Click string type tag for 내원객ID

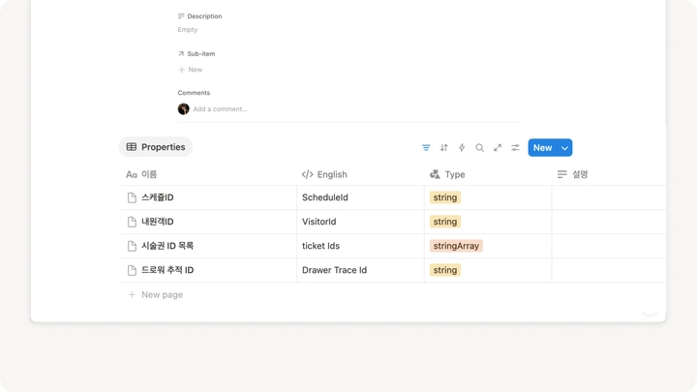click(445, 222)
